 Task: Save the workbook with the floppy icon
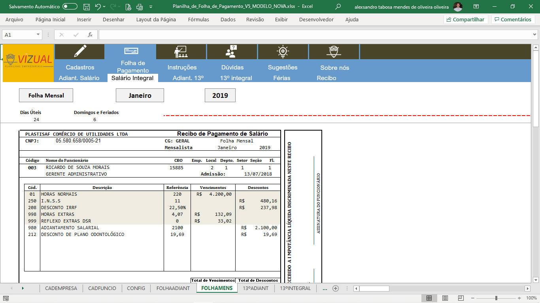(87, 7)
